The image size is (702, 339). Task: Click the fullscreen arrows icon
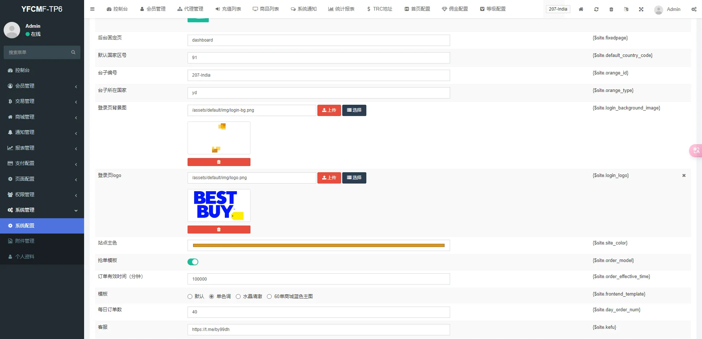coord(641,9)
